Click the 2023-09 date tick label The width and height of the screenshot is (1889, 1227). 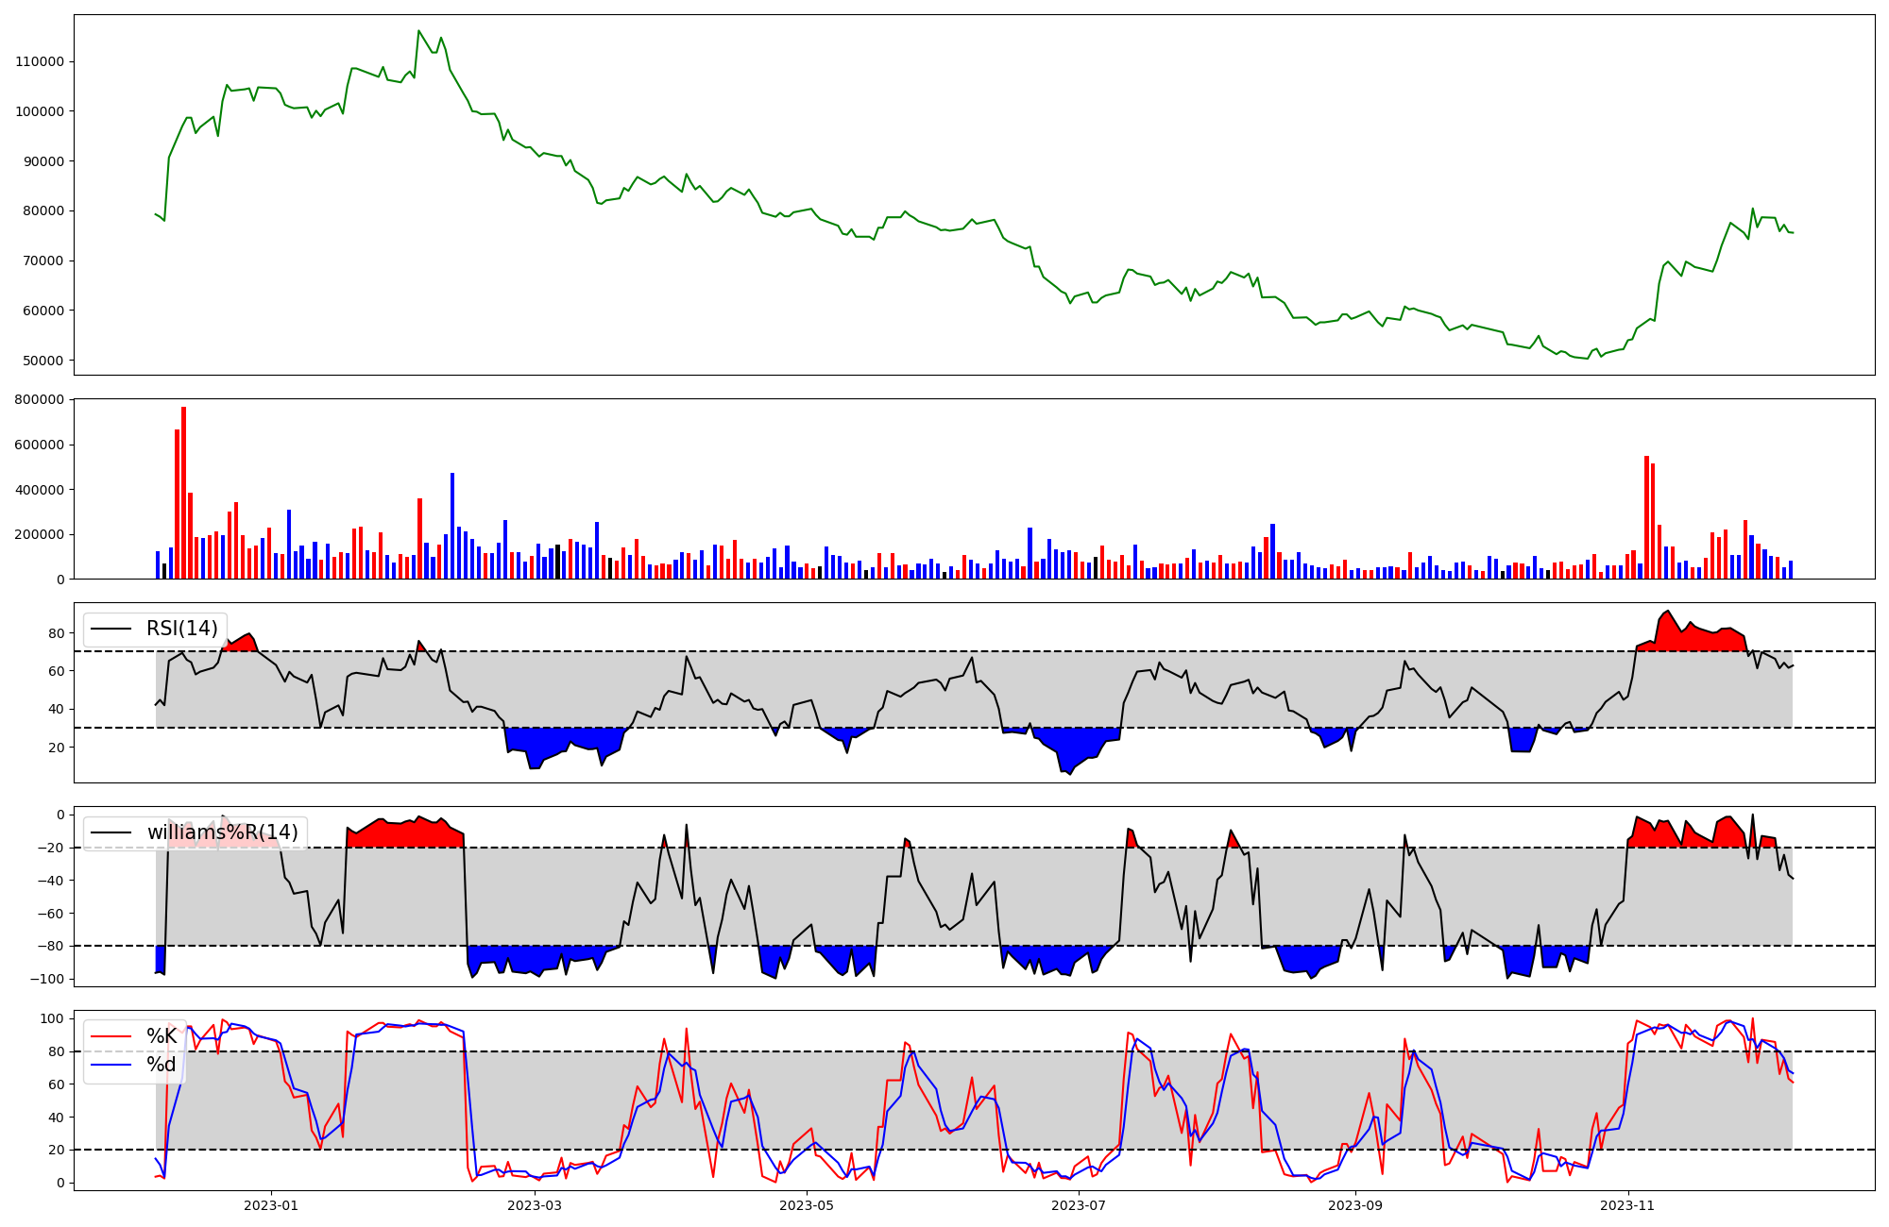coord(1355,1205)
